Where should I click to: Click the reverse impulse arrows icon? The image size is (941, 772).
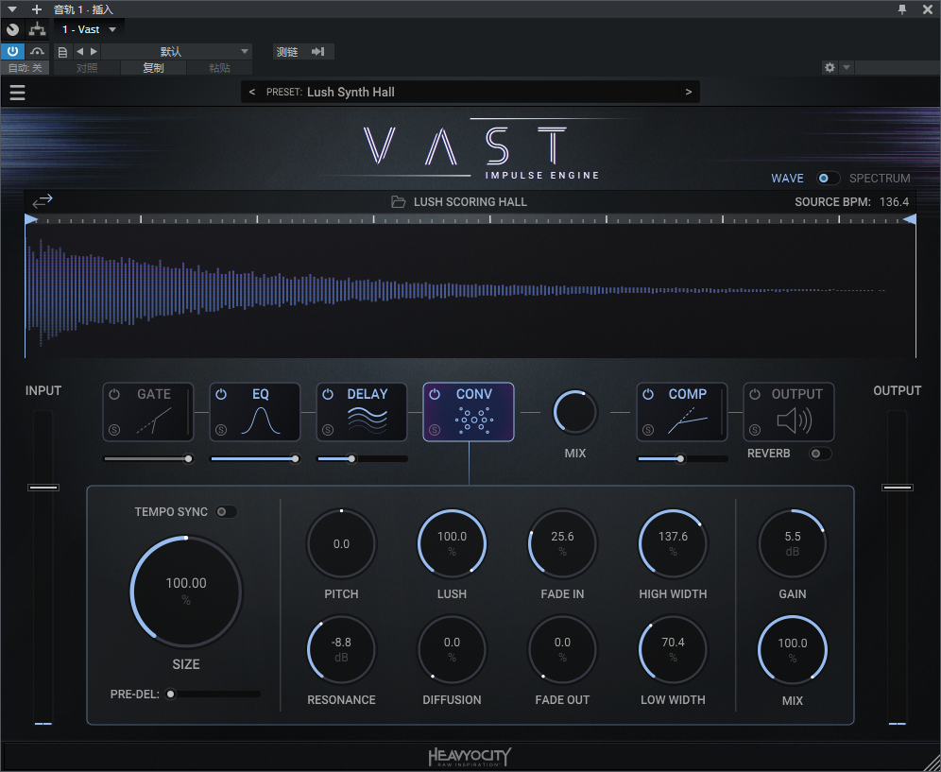pos(43,201)
